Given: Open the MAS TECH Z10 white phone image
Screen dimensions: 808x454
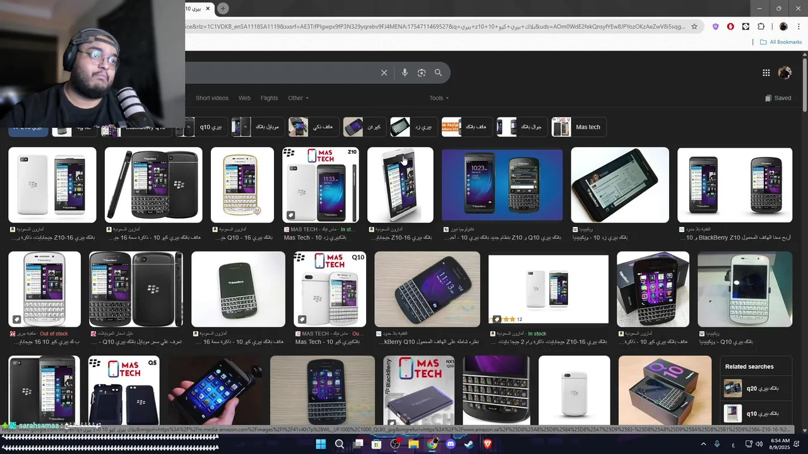Looking at the screenshot, I should click(x=320, y=185).
